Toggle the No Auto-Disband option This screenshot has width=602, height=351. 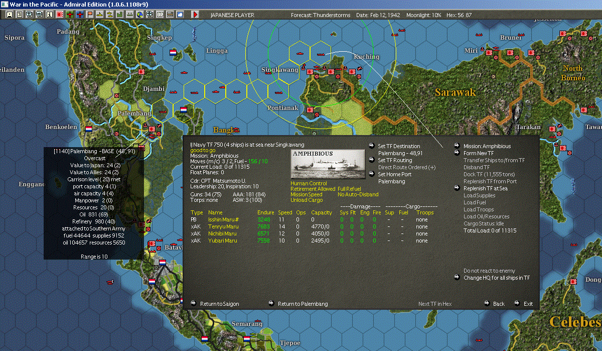point(358,194)
